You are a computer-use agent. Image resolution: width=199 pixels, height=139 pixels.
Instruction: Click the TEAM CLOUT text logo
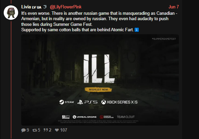point(126,117)
